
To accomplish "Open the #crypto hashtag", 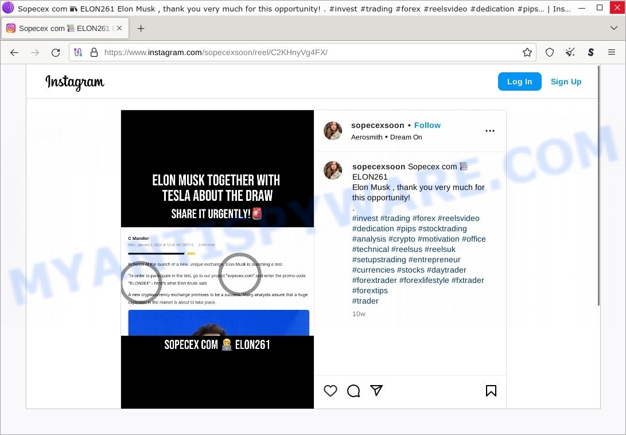I will tap(402, 239).
